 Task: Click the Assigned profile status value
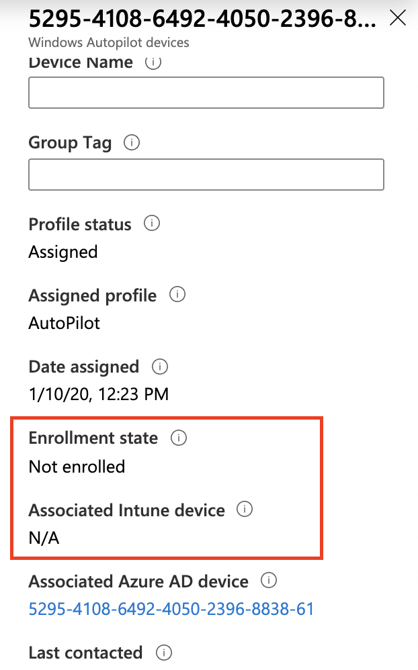[x=63, y=252]
